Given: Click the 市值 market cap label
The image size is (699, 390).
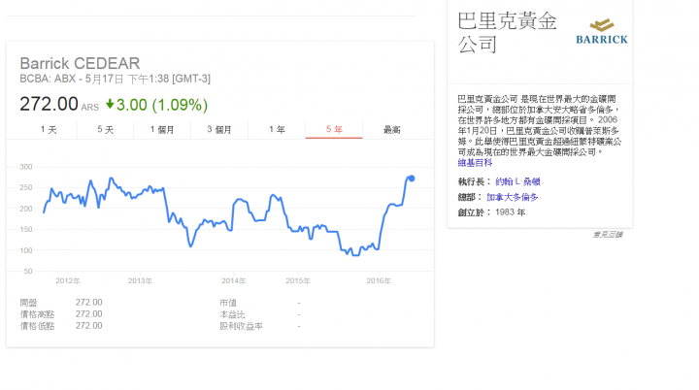Looking at the screenshot, I should coord(228,302).
